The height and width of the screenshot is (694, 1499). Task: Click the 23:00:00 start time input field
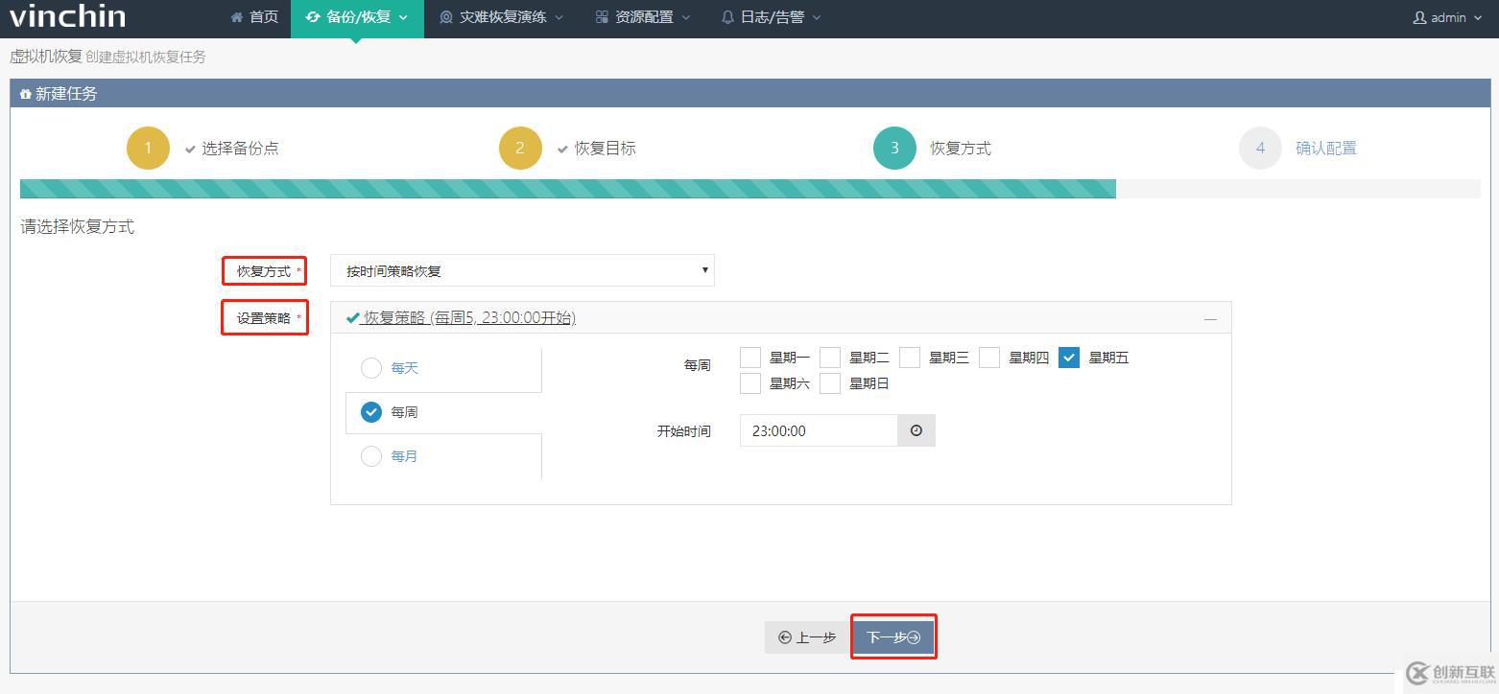pyautogui.click(x=816, y=430)
